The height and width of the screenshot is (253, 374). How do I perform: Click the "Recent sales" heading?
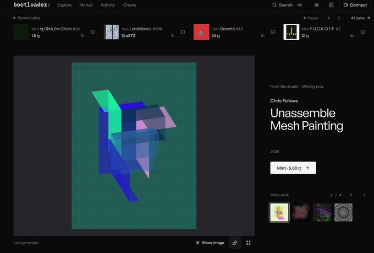(x=29, y=18)
